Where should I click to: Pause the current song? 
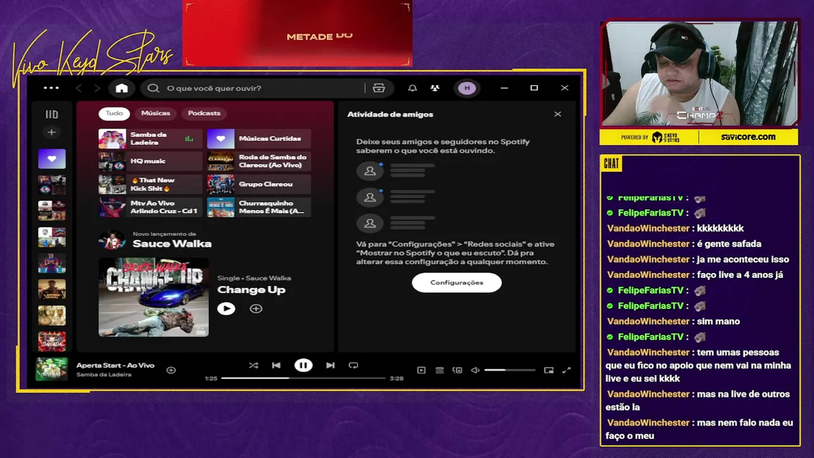pos(303,365)
